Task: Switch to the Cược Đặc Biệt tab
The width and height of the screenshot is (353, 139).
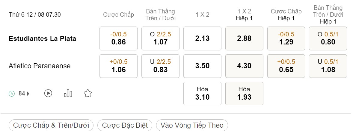Action: coord(125,125)
